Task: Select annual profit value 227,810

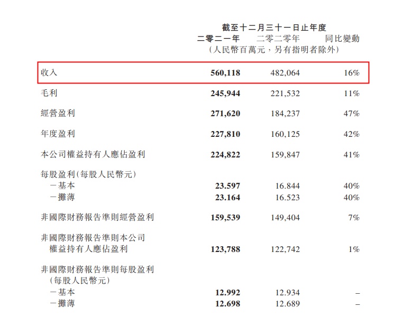Action: (x=225, y=134)
